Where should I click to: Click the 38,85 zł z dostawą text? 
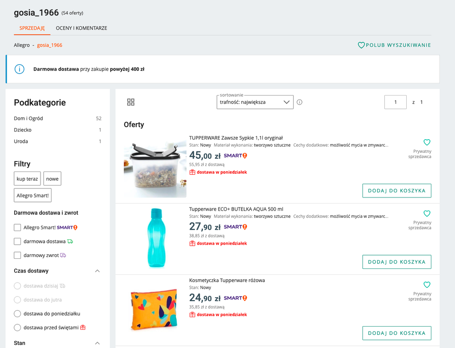pyautogui.click(x=207, y=236)
